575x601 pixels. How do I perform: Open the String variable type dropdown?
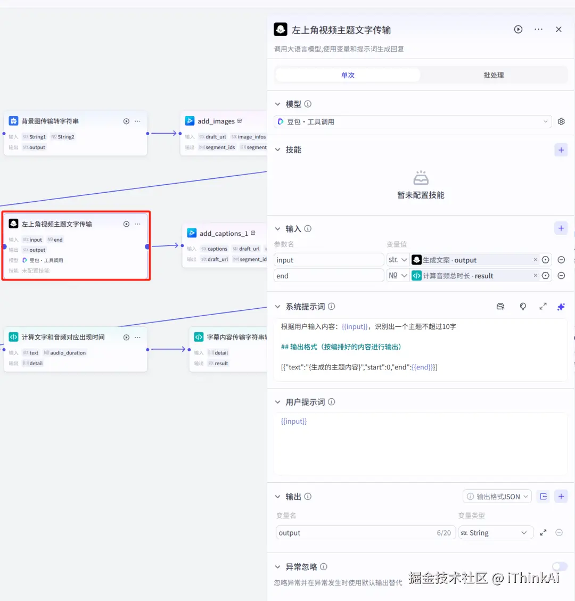pyautogui.click(x=495, y=532)
